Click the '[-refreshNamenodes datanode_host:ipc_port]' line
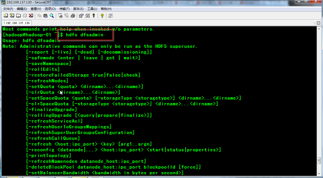The image size is (323, 178). coord(86,161)
